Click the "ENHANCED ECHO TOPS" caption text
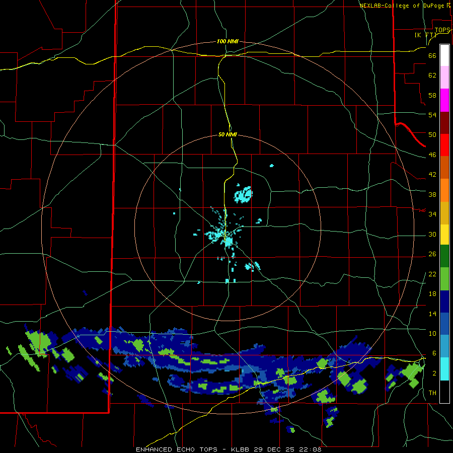This screenshot has width=453, height=453. click(177, 449)
